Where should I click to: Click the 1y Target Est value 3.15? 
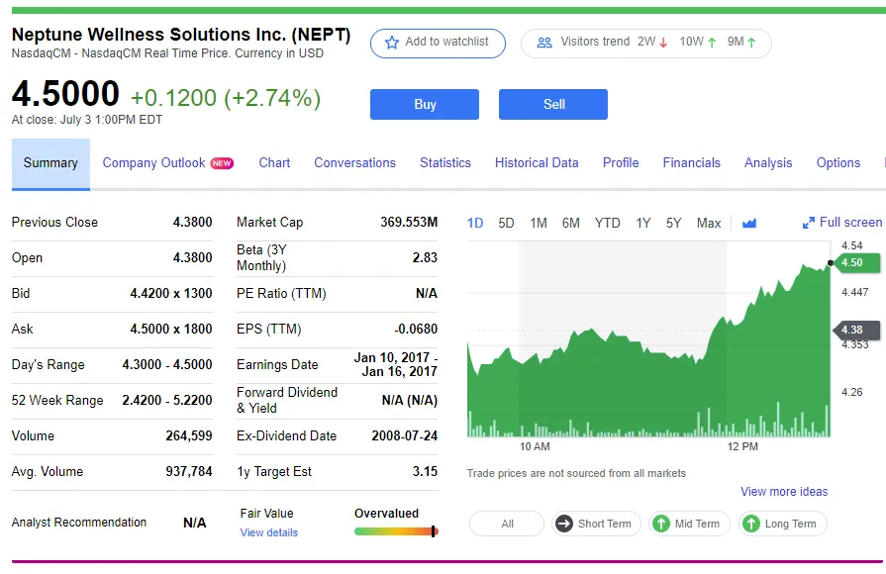[425, 472]
